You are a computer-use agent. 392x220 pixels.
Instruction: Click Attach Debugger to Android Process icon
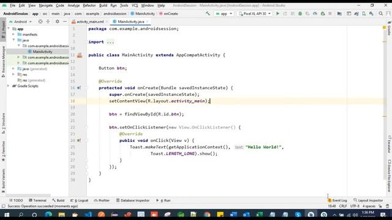(323, 13)
